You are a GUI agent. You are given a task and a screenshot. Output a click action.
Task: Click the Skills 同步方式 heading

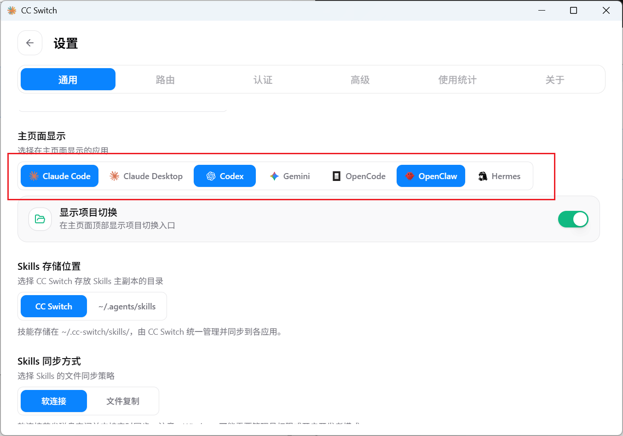[49, 361]
